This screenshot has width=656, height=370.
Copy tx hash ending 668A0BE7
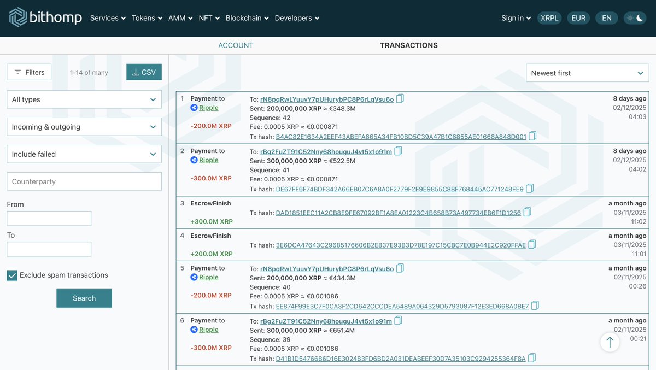tap(535, 306)
